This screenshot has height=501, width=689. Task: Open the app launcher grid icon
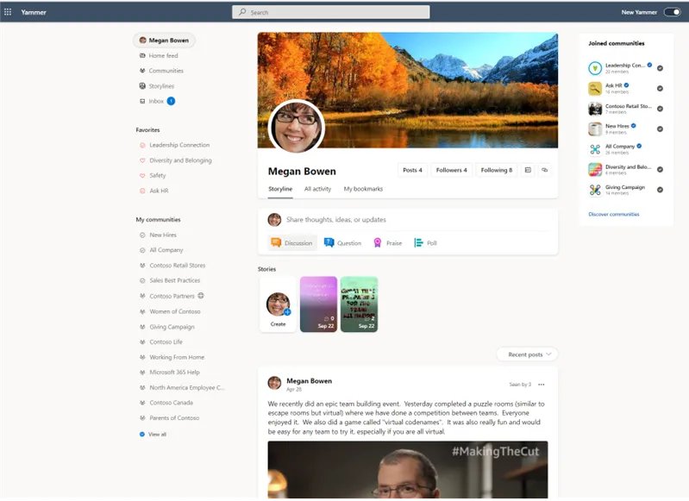point(8,12)
